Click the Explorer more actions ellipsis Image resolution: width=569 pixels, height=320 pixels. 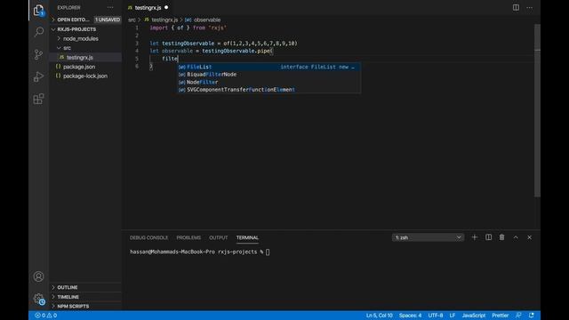110,7
